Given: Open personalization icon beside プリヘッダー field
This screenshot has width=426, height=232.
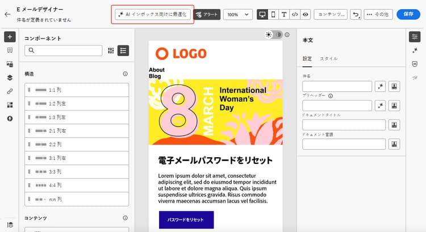Looking at the screenshot, I should coord(394,106).
